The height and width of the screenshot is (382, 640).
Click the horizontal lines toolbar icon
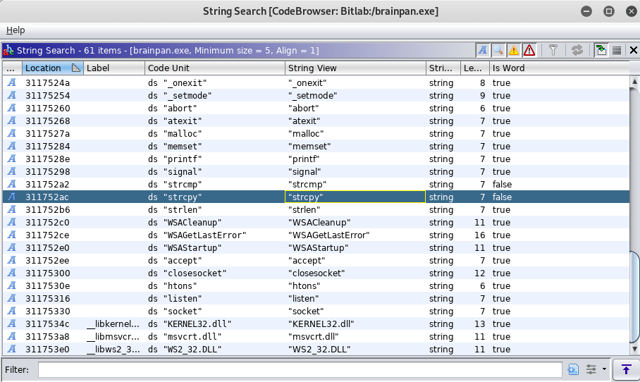[x=617, y=50]
